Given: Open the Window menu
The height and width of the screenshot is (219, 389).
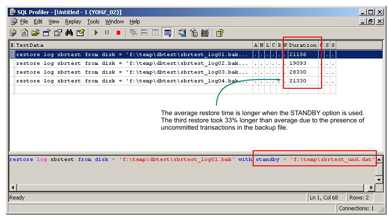Looking at the screenshot, I should (114, 21).
